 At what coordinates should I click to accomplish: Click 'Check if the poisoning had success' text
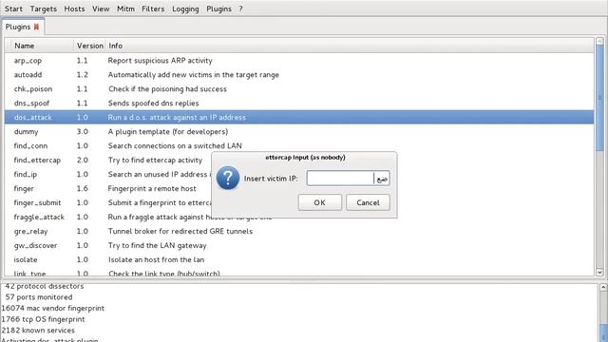click(167, 88)
